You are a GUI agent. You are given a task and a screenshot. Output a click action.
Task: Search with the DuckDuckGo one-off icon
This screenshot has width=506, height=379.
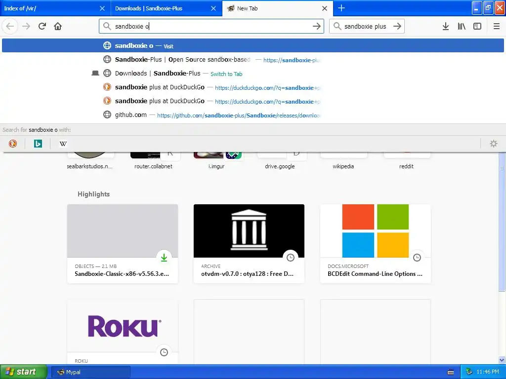pos(13,144)
